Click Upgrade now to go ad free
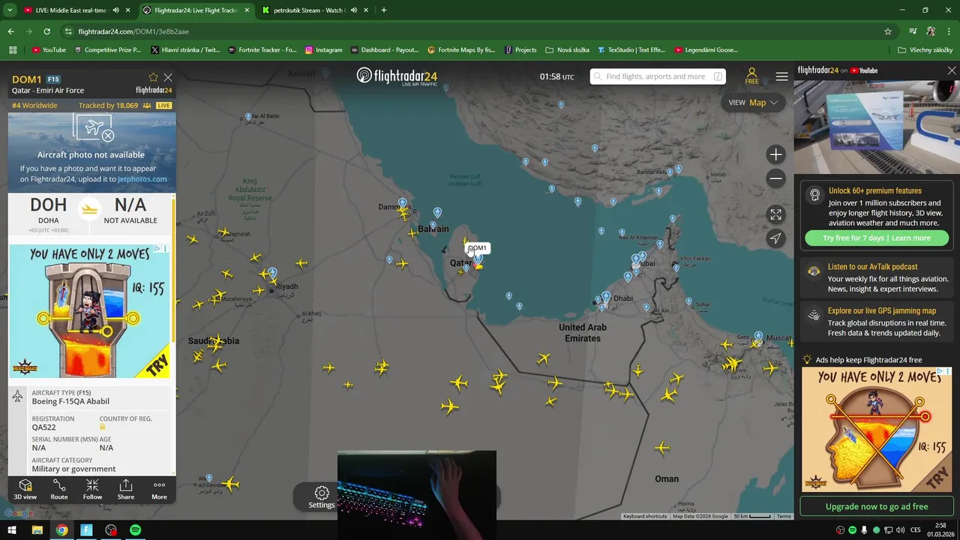960x540 pixels. point(877,506)
